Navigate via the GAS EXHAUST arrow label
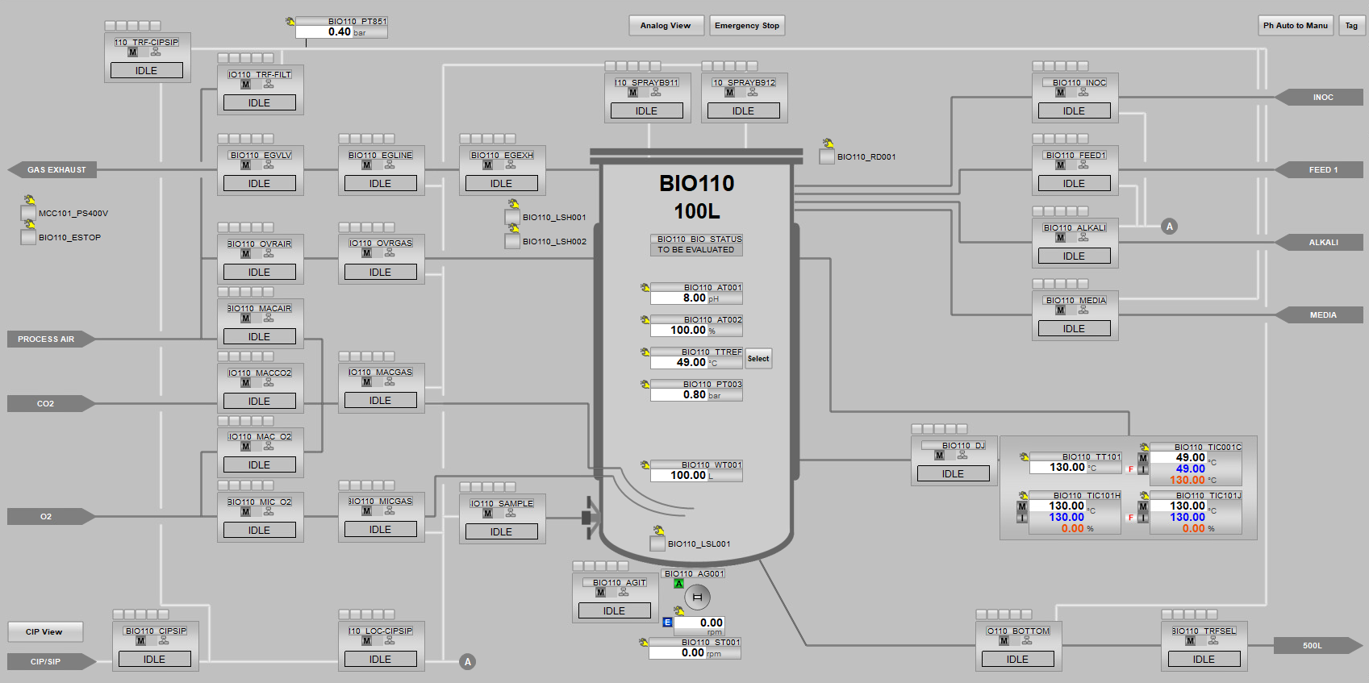1369x683 pixels. (x=52, y=170)
